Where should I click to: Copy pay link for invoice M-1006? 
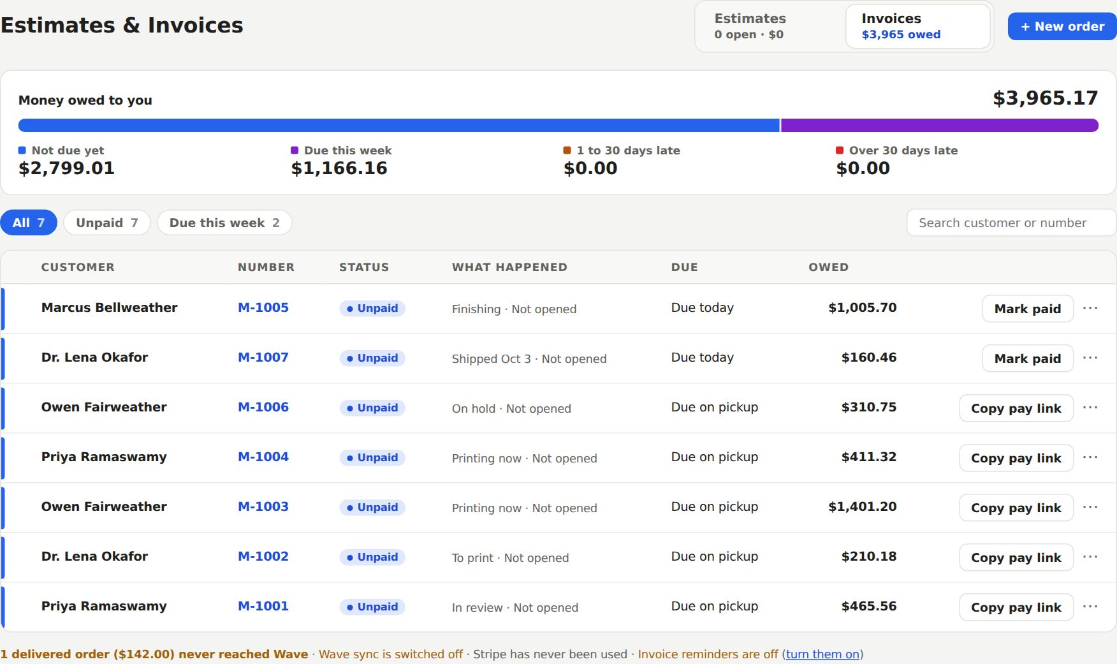pyautogui.click(x=1016, y=408)
